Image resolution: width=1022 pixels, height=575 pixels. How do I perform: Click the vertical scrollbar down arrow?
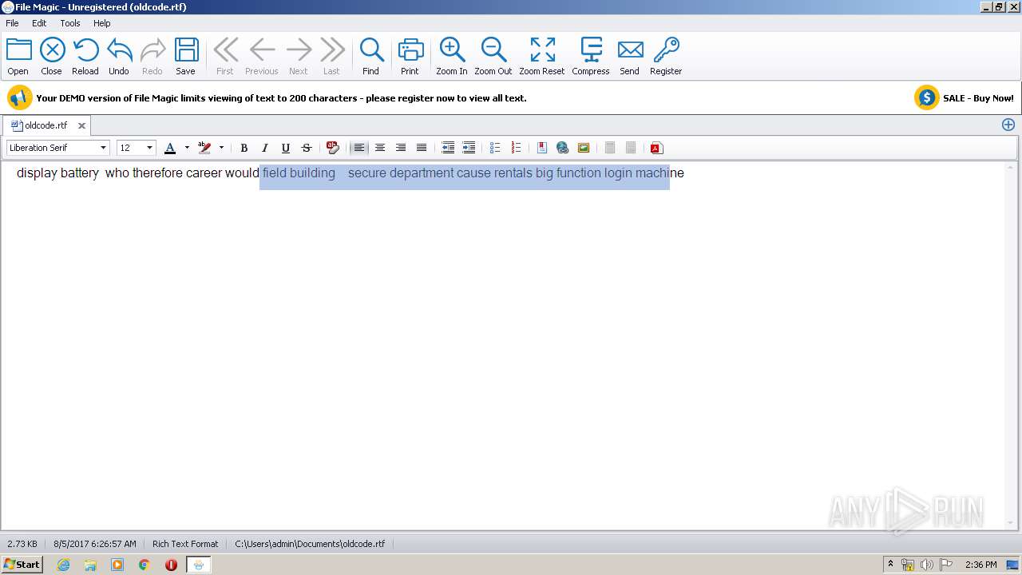point(1011,522)
